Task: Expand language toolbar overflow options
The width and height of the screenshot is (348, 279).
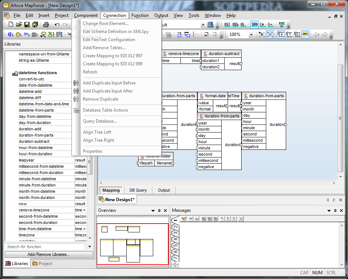Action: coord(288,27)
